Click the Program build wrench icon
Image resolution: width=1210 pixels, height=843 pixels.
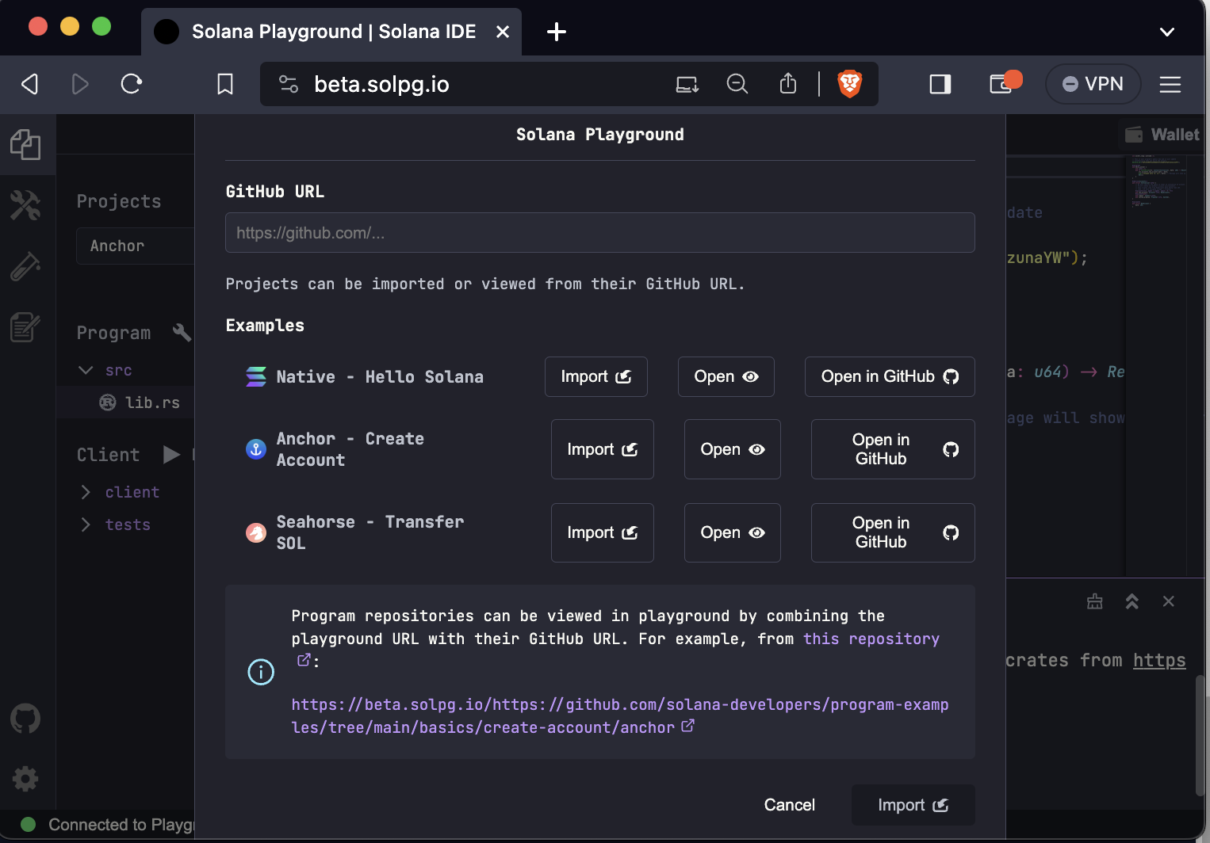(x=182, y=333)
